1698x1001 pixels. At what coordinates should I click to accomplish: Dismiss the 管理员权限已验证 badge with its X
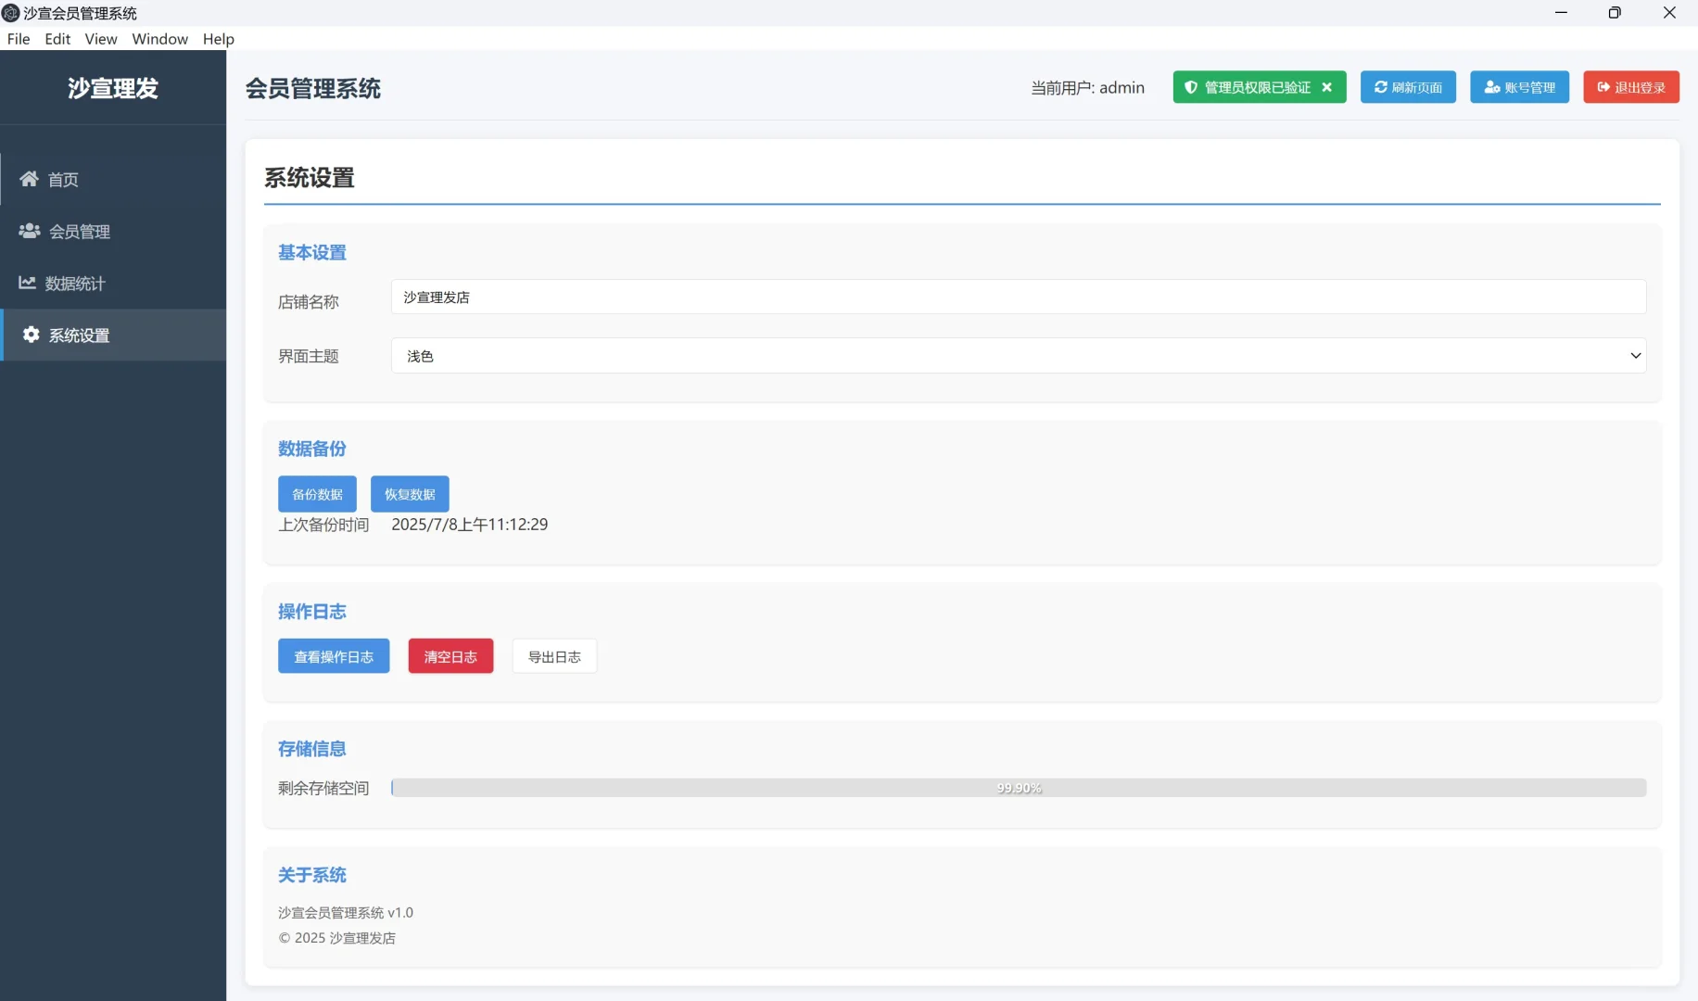point(1326,87)
